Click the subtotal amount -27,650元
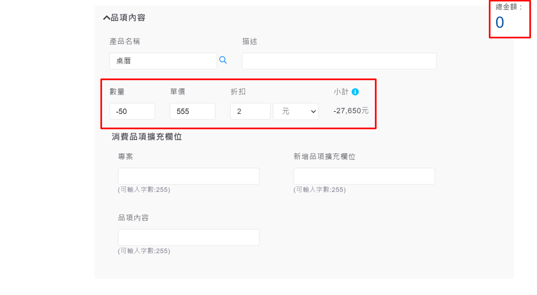Screen dimensions: 537x295 coord(351,111)
